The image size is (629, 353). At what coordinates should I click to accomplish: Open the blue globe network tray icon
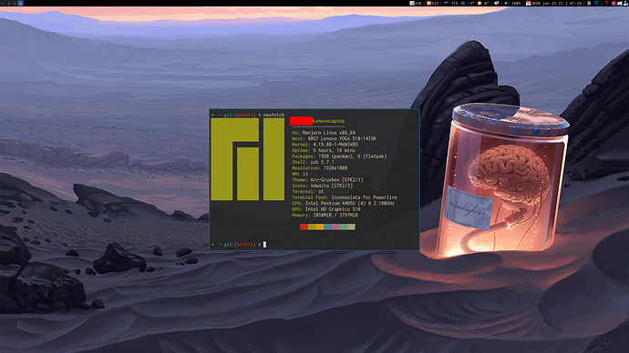pos(597,3)
